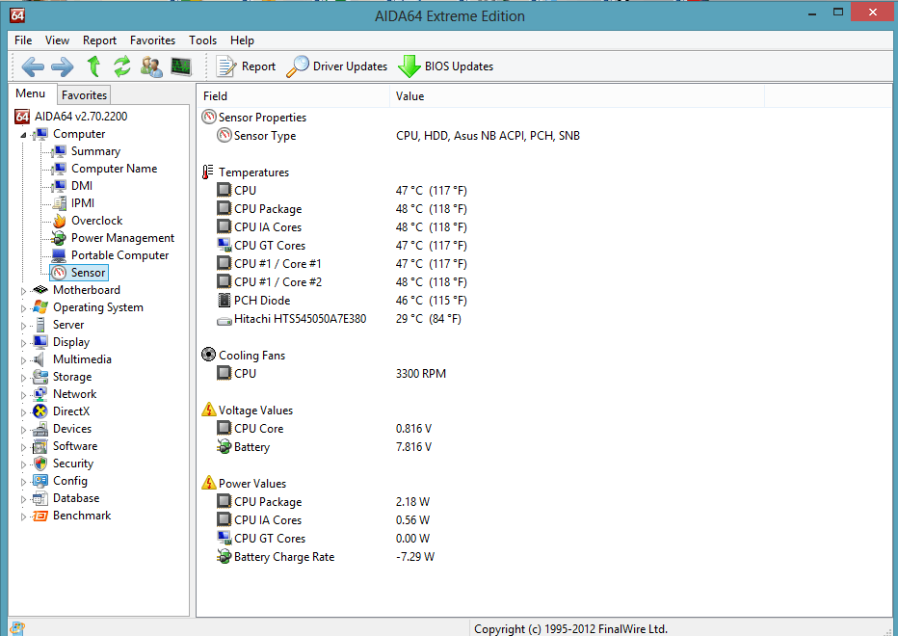
Task: Expand the Storage tree node
Action: click(24, 377)
